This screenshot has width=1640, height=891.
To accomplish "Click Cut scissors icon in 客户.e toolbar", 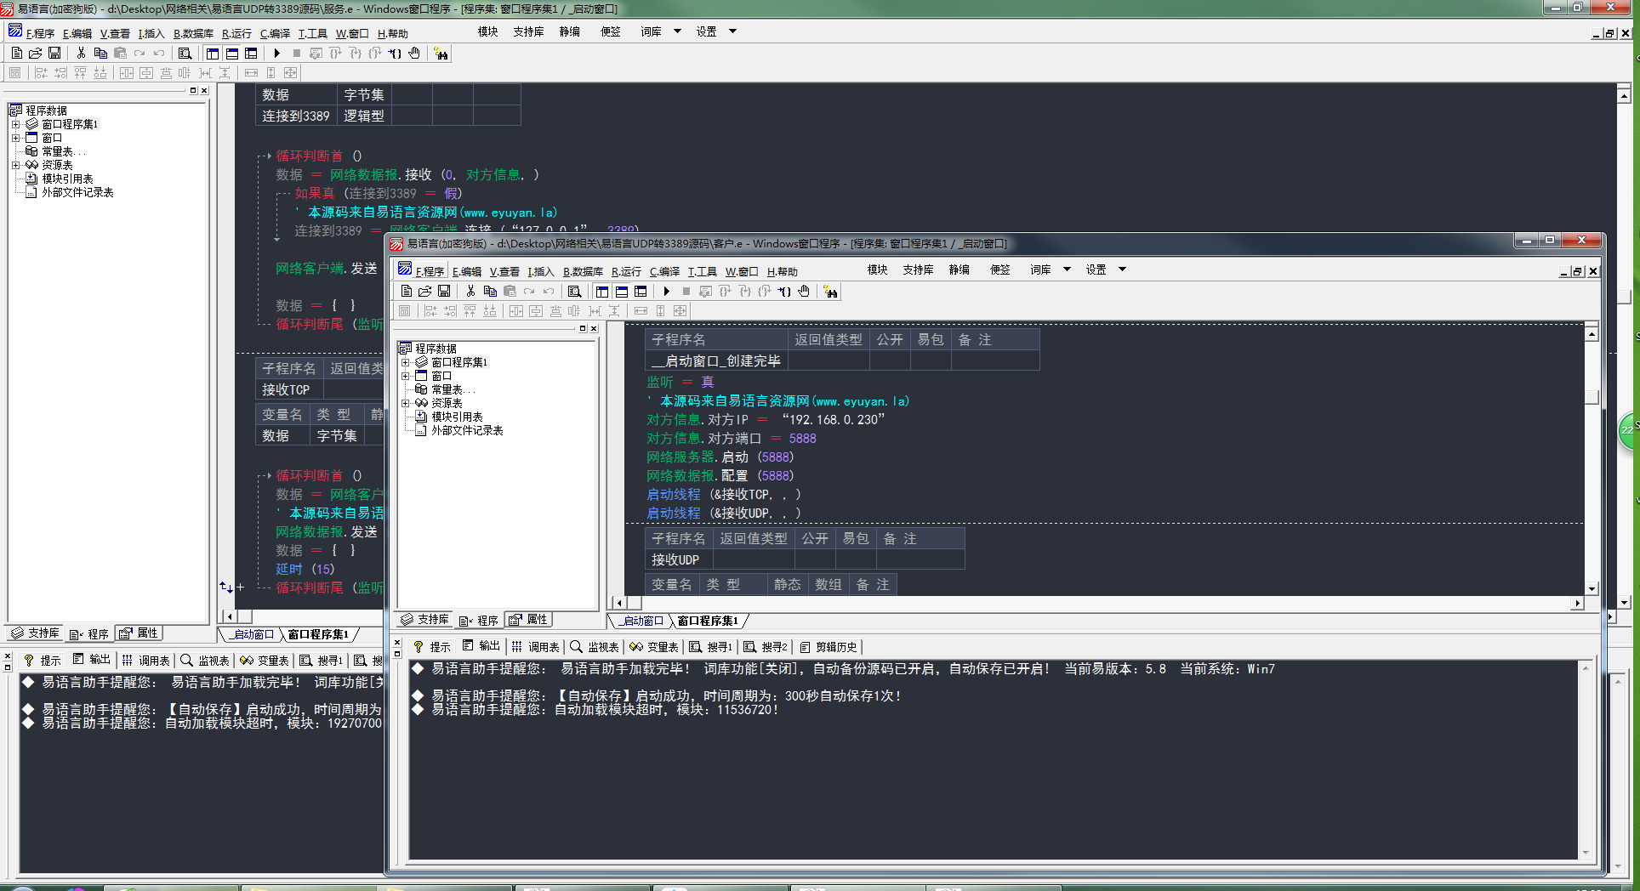I will coord(470,291).
